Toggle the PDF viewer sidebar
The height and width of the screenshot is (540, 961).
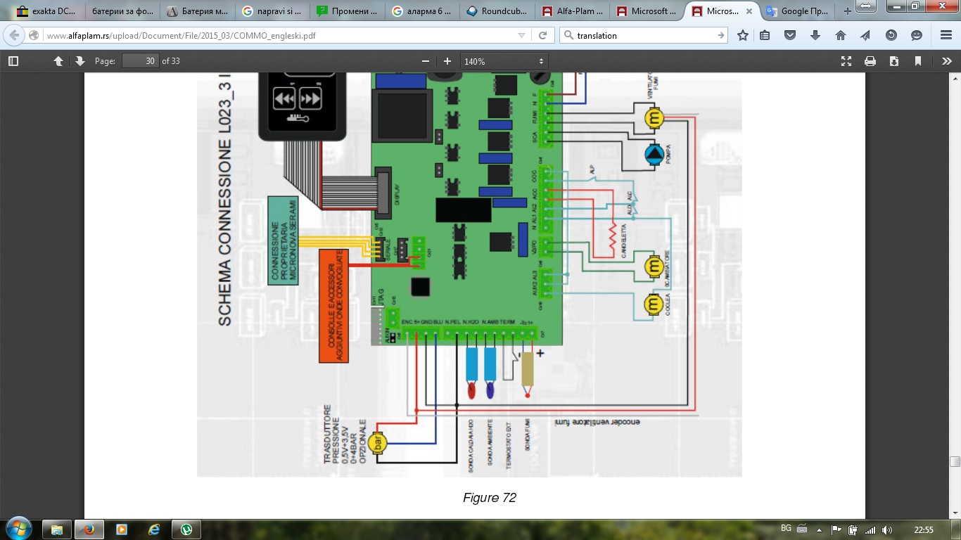(x=13, y=61)
